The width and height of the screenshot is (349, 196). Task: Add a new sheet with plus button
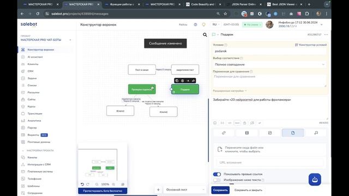pyautogui.click(x=158, y=190)
